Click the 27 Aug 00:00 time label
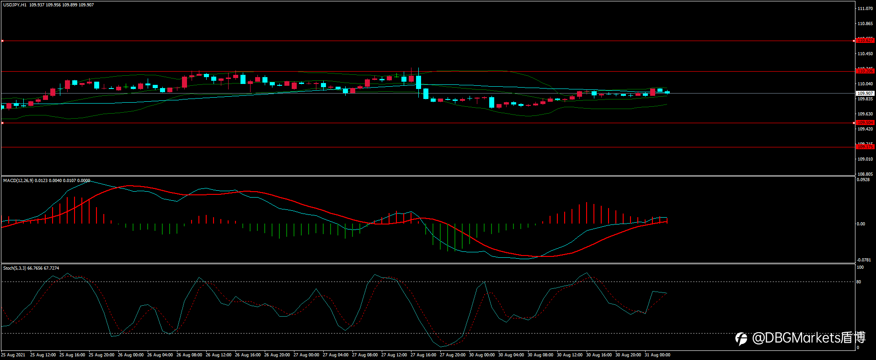 pos(306,355)
